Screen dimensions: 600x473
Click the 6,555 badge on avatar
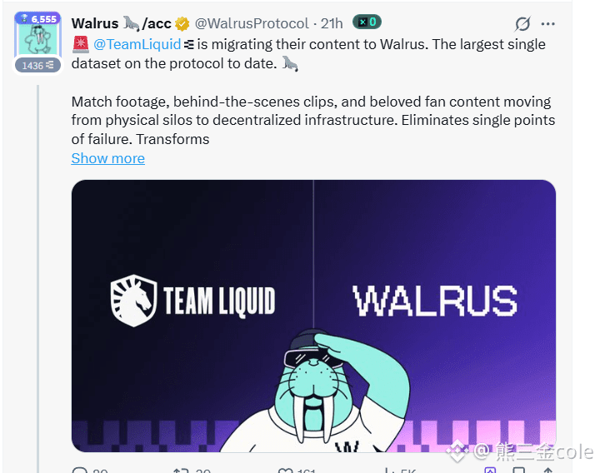(37, 18)
